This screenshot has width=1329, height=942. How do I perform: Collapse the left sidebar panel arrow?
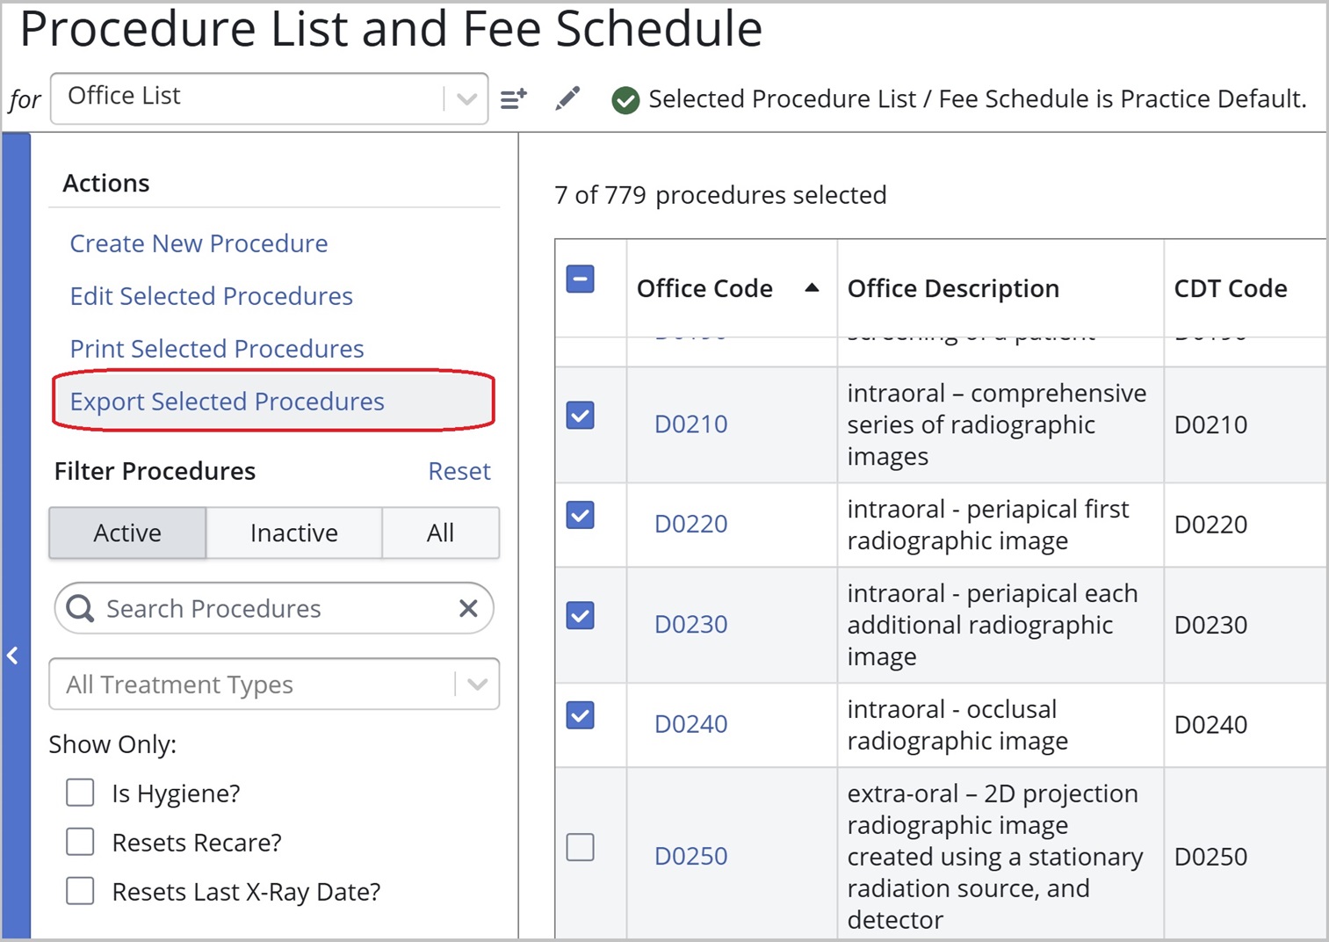[13, 655]
